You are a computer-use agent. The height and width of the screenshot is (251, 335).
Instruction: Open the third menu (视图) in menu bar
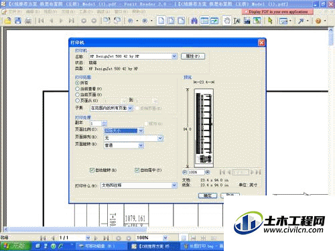click(x=50, y=11)
